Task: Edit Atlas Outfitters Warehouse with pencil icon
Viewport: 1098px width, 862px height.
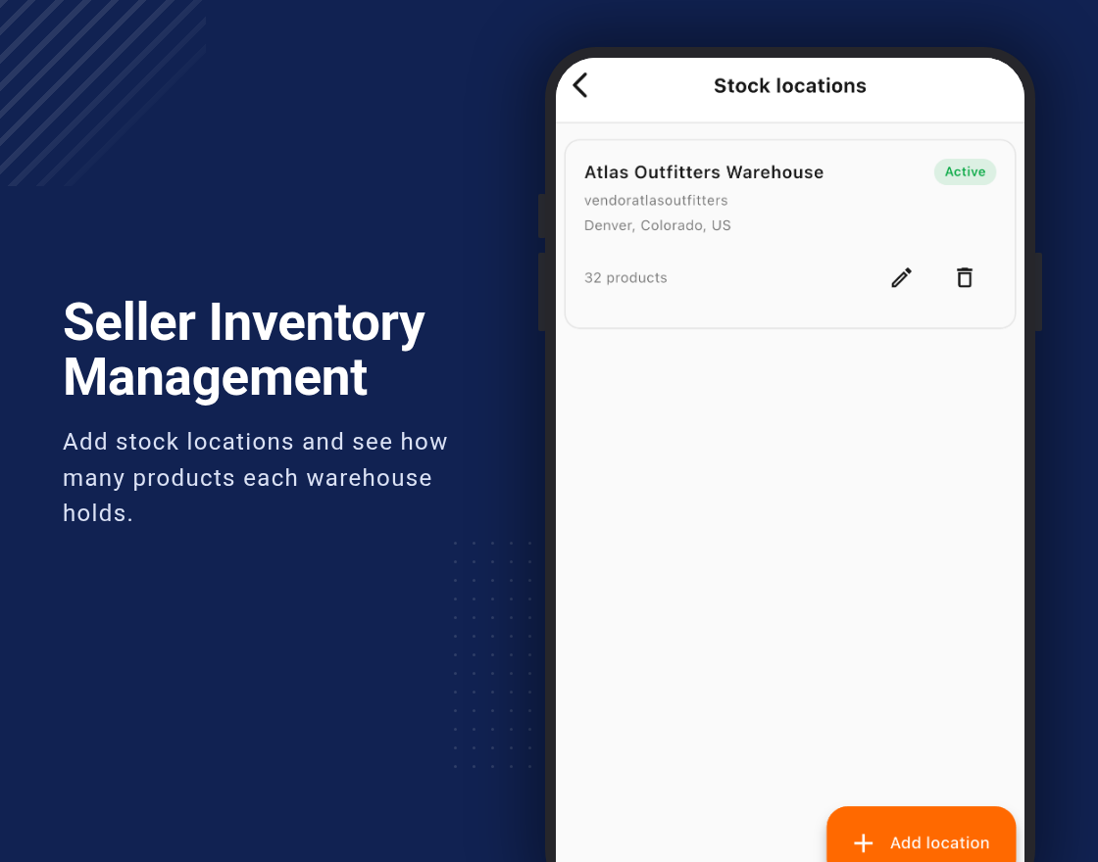Action: pyautogui.click(x=901, y=278)
